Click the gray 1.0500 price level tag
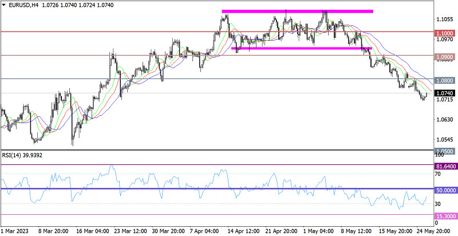 tap(445, 151)
